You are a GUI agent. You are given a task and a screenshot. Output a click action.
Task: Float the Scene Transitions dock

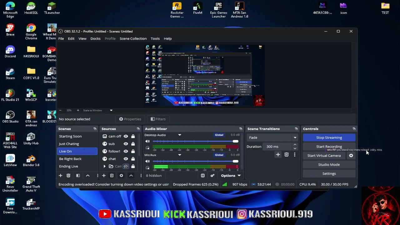296,129
